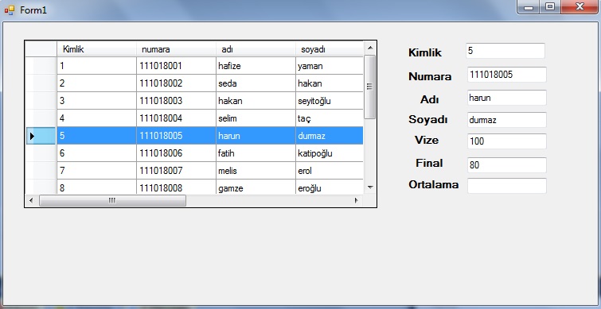Click the adı column header
601x309 pixels.
[256, 49]
